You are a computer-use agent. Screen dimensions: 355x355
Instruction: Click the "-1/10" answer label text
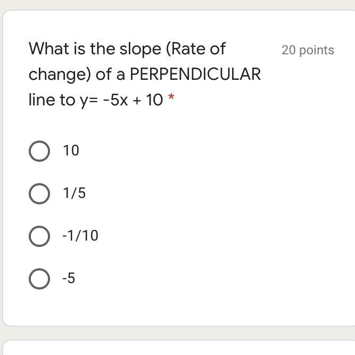tap(80, 236)
